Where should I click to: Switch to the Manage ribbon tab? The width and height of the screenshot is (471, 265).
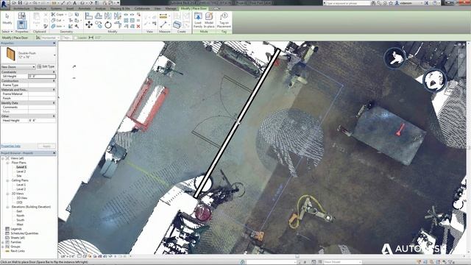point(171,8)
